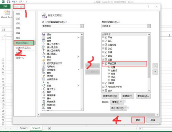This screenshot has height=132, width=172.
Task: Open the 常规 (General) options category
Action: (18, 14)
